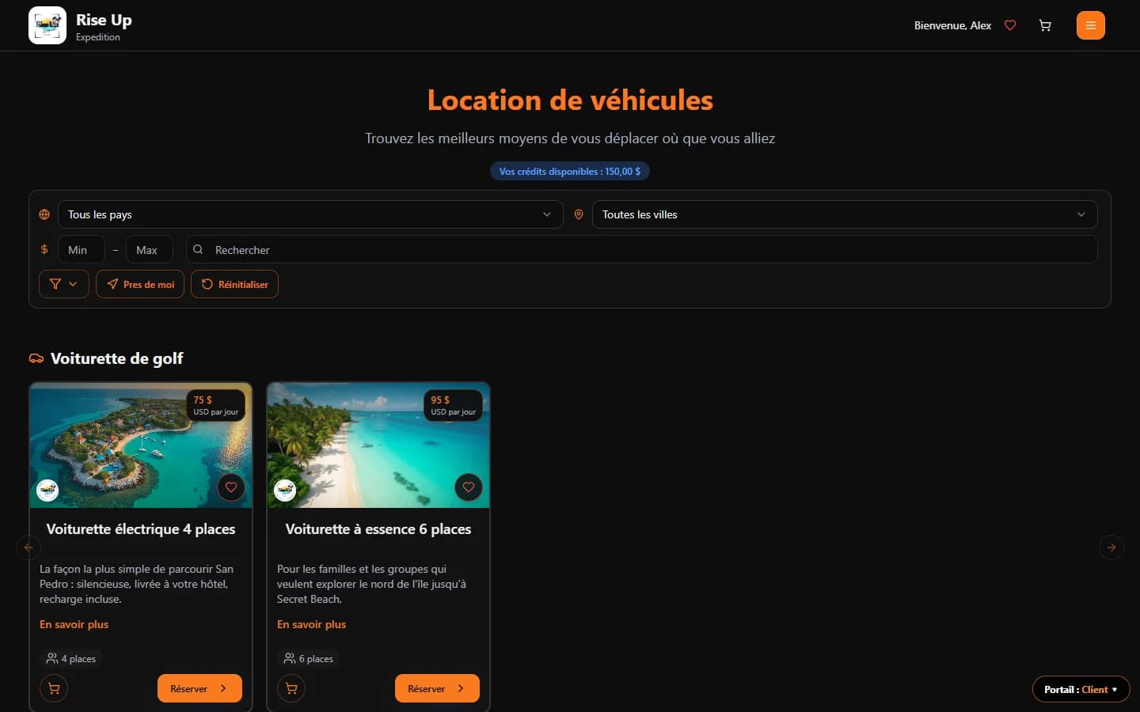1140x712 pixels.
Task: Click the Voiturette de golf section heading
Action: tap(116, 358)
